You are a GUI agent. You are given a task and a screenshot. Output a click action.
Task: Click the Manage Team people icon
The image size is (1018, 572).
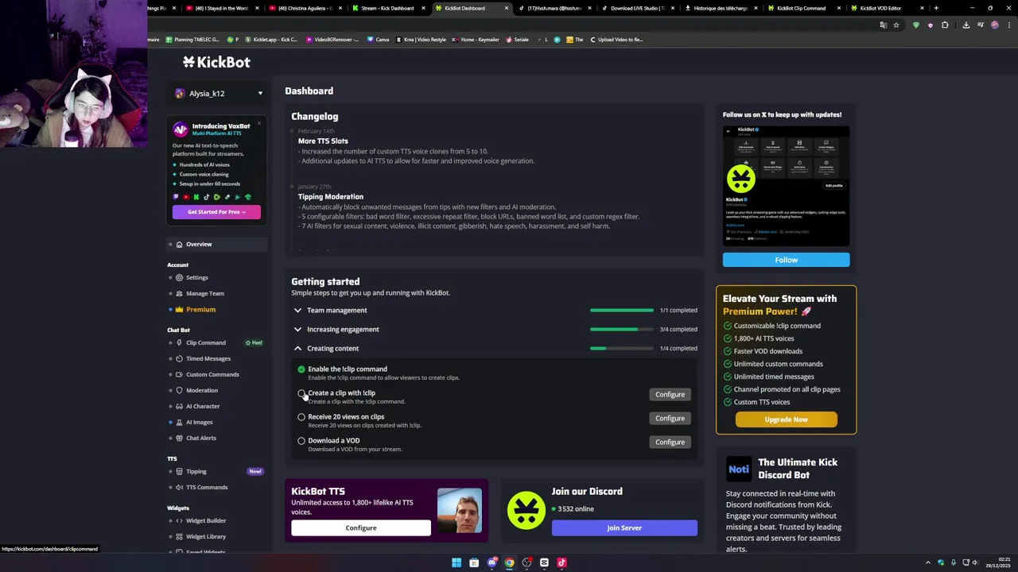click(179, 293)
